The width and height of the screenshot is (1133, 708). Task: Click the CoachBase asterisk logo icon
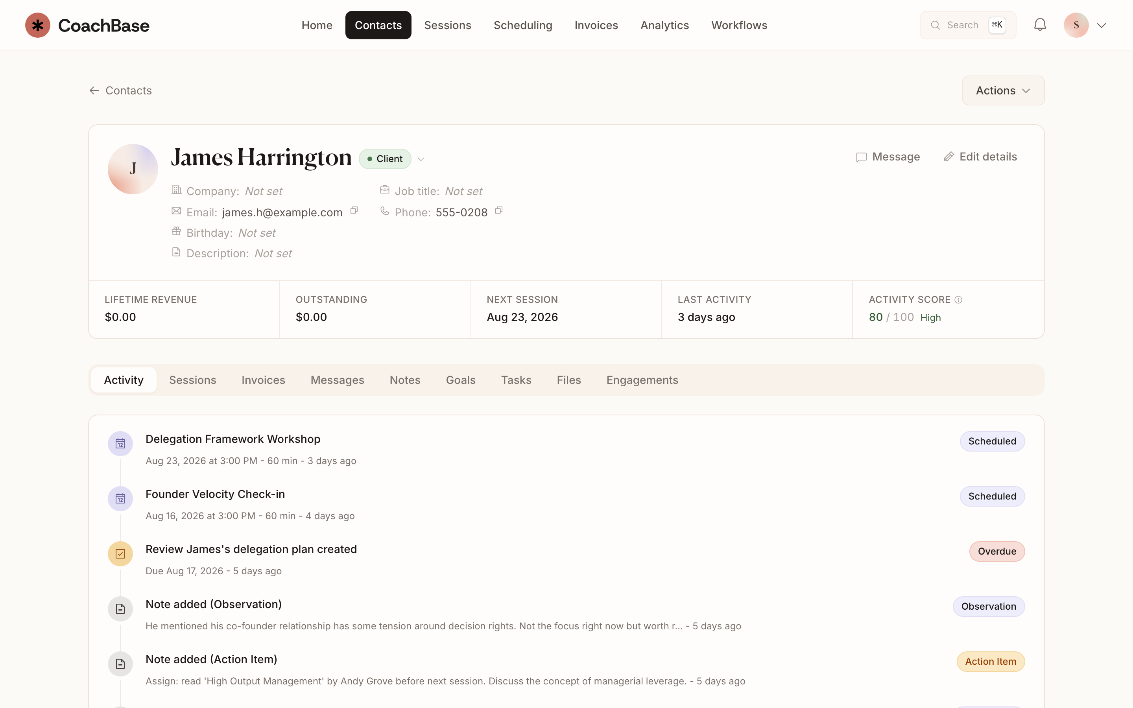pos(37,25)
